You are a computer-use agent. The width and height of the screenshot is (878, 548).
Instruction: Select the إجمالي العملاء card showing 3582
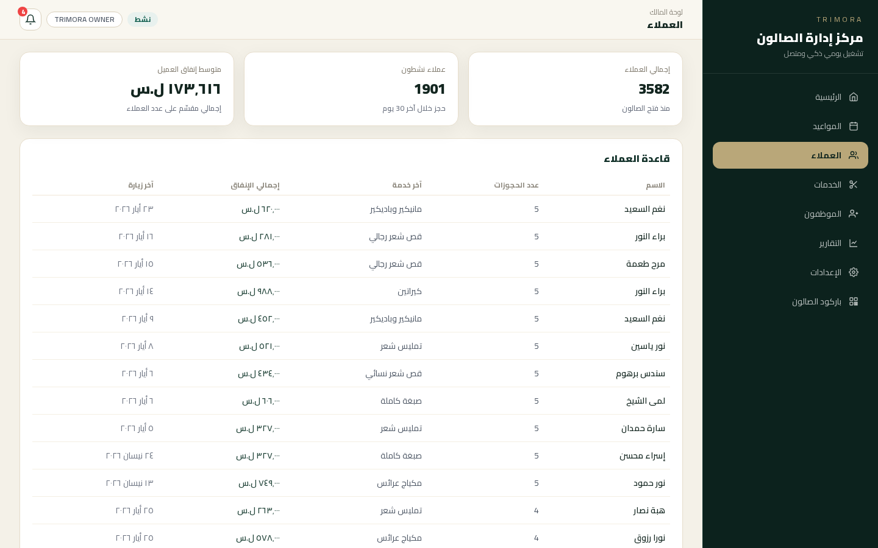point(576,89)
